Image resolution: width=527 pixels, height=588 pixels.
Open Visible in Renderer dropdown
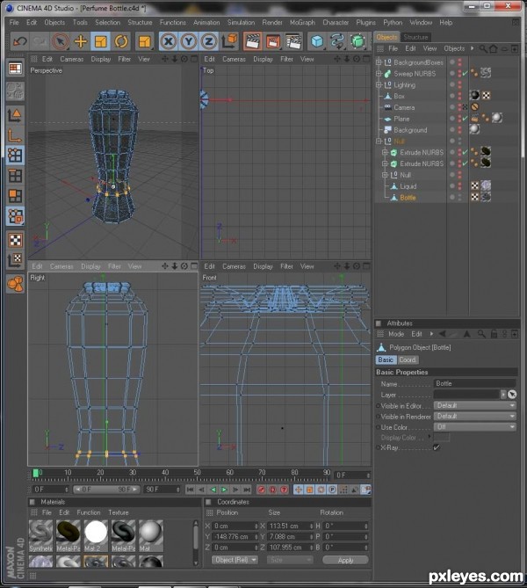coord(475,417)
